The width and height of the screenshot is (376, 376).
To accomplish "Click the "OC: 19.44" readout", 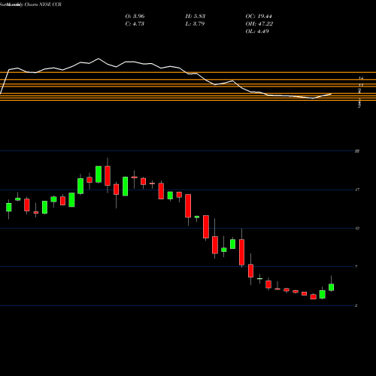I will 259,17.
